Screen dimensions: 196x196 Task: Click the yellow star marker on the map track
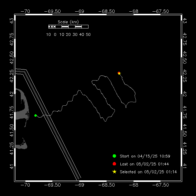(119, 73)
